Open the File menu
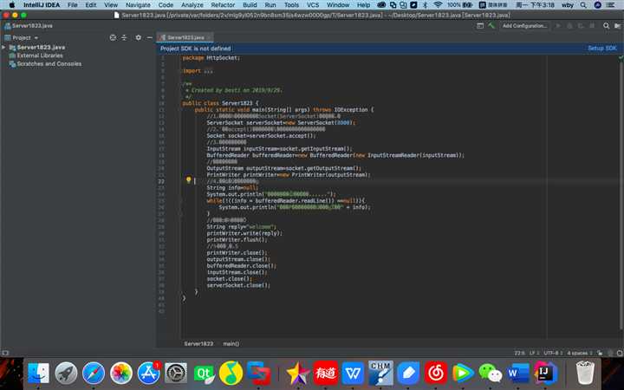624x390 pixels. click(73, 5)
